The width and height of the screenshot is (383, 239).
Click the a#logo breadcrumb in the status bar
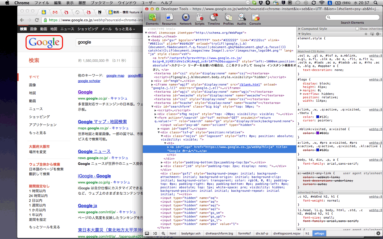[319, 233]
